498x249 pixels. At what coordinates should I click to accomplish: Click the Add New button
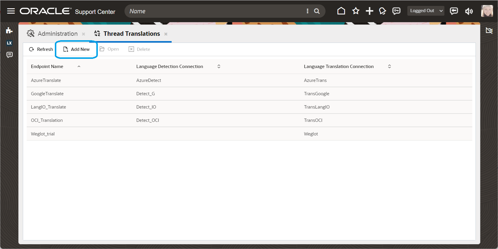tap(76, 49)
